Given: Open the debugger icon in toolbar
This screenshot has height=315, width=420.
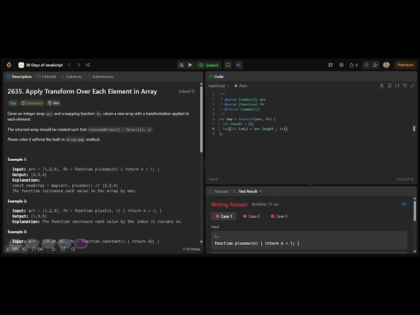Looking at the screenshot, I should 181,65.
